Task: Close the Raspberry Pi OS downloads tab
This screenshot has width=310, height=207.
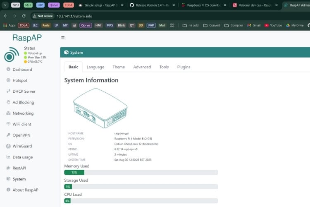Action: tap(225, 5)
